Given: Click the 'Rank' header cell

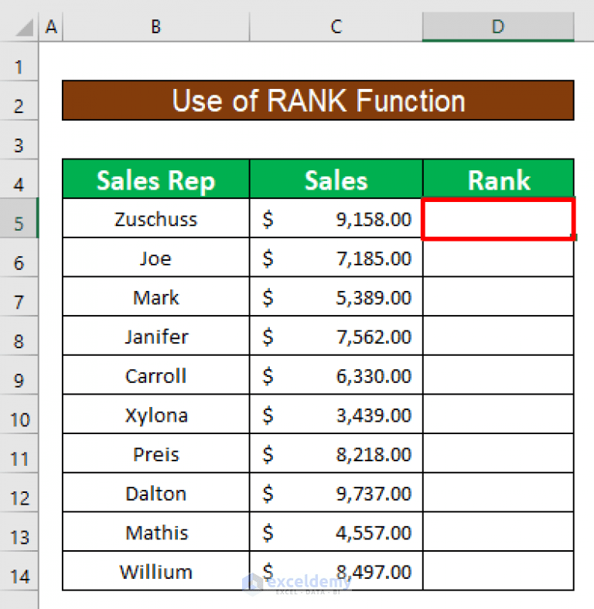Looking at the screenshot, I should 498,179.
